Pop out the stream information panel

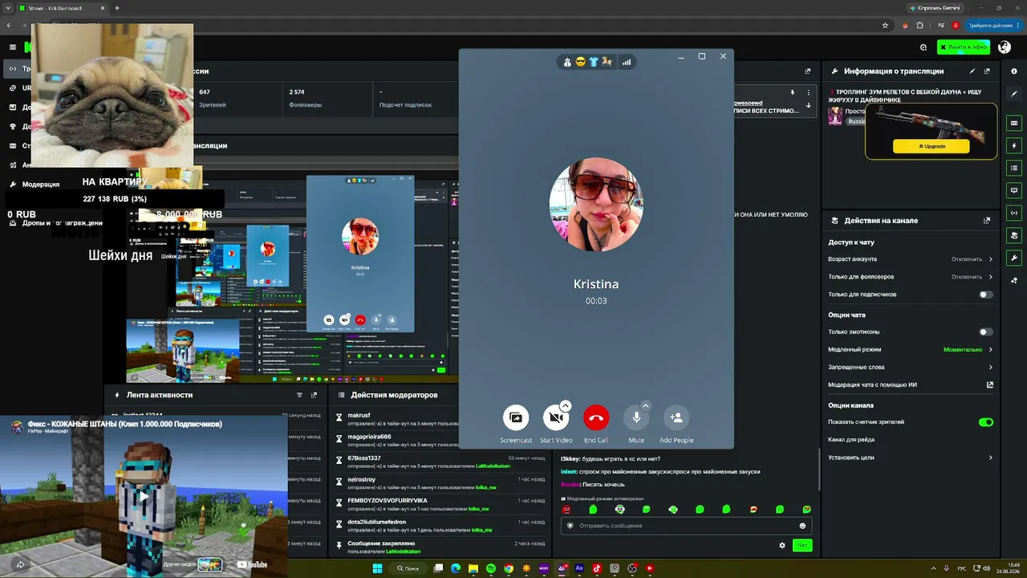tap(987, 71)
